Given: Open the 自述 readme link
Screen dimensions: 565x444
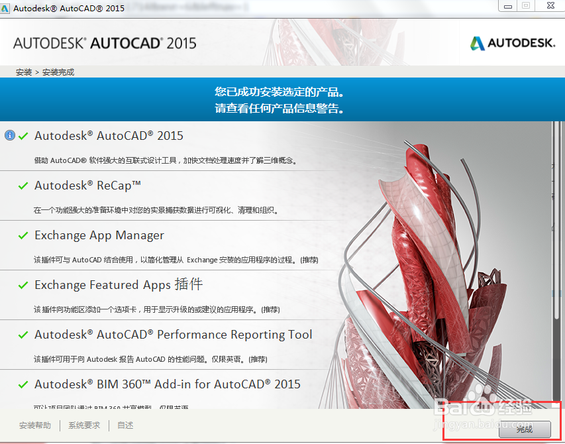Looking at the screenshot, I should click(125, 425).
